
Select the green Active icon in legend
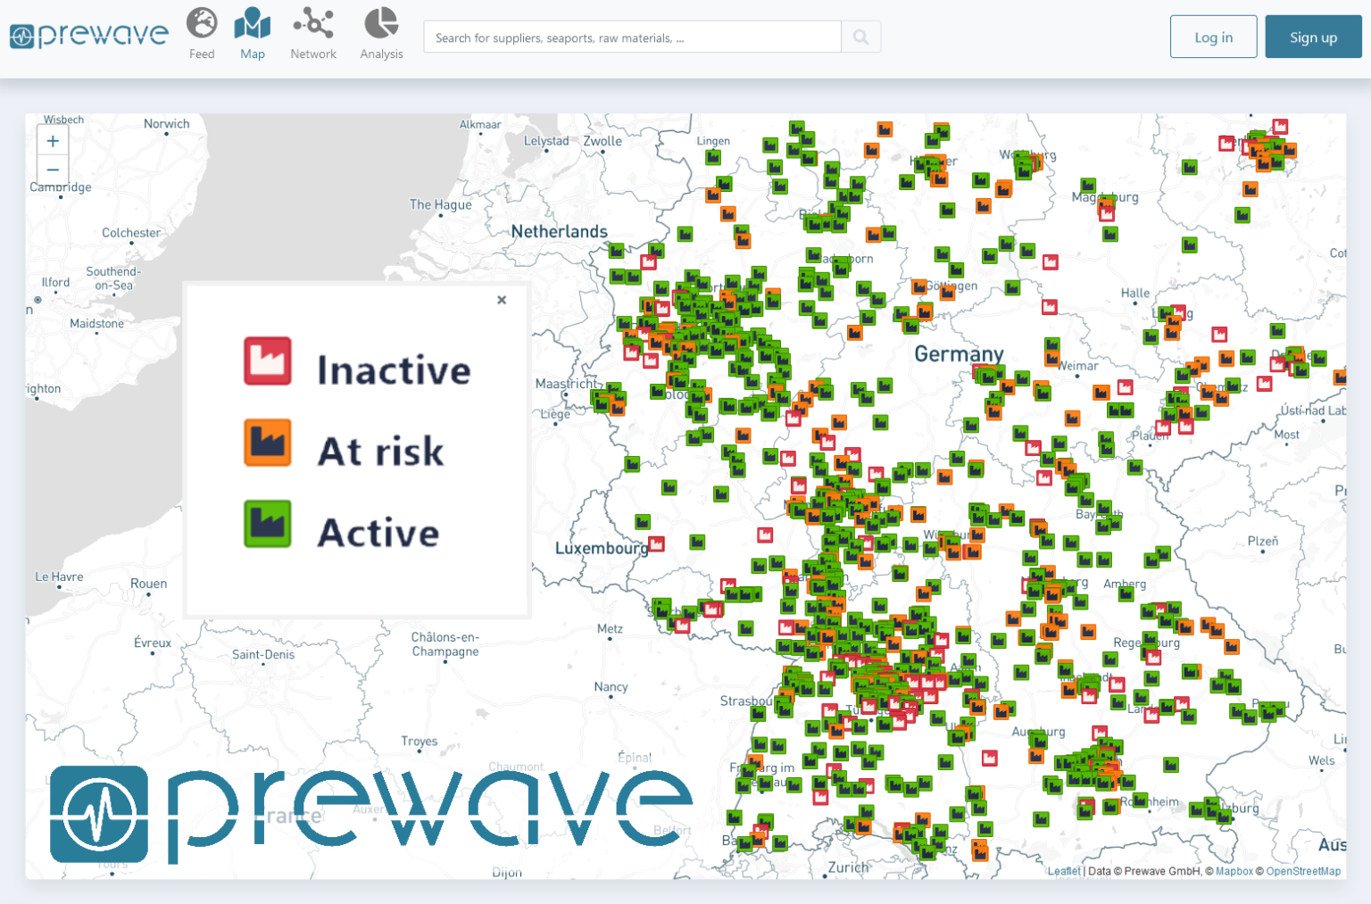tap(267, 525)
